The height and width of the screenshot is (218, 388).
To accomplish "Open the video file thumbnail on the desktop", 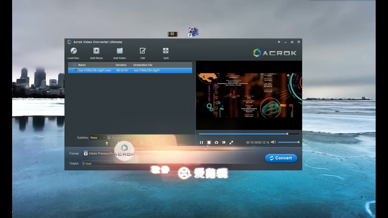I will (x=173, y=34).
